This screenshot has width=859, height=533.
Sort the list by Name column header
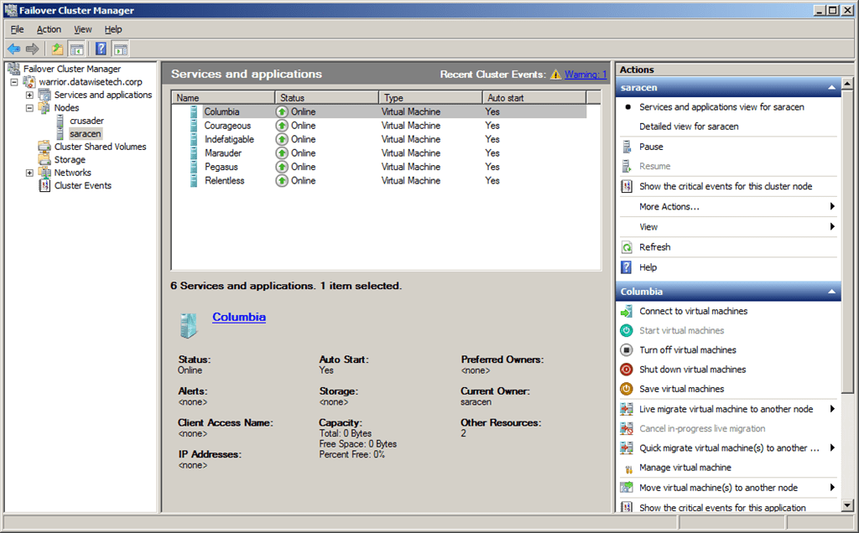coord(223,98)
